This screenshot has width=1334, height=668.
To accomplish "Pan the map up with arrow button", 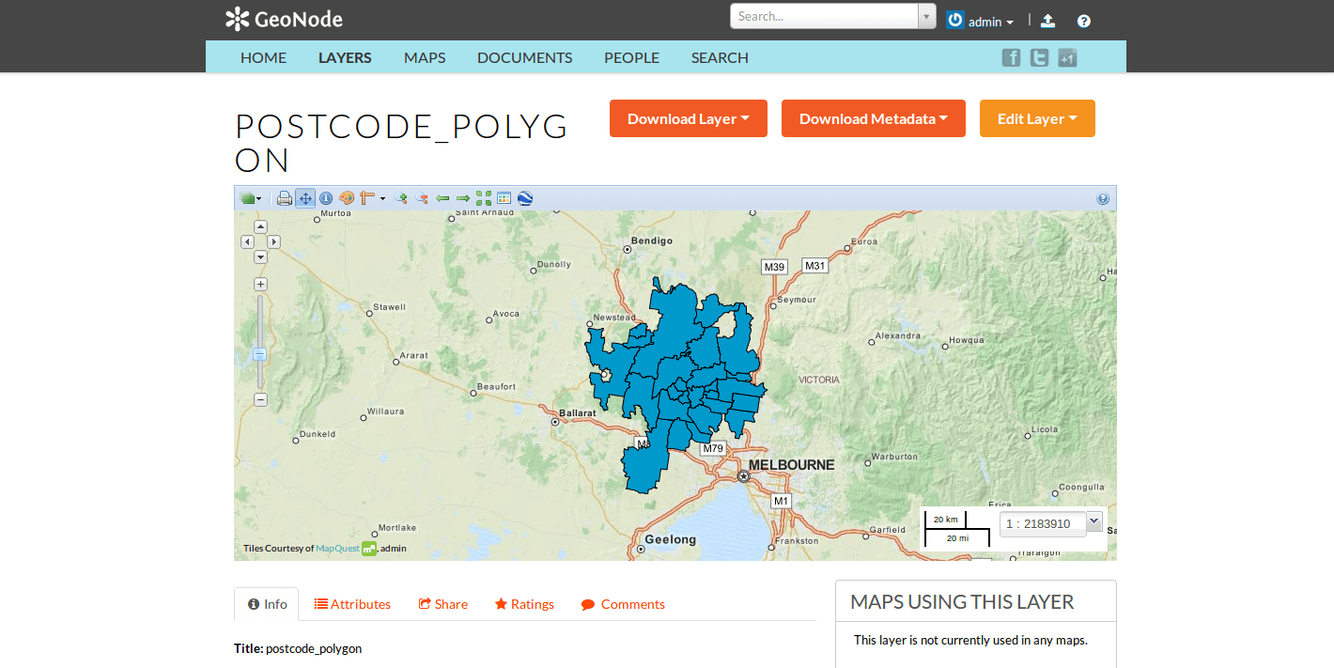I will pyautogui.click(x=261, y=226).
